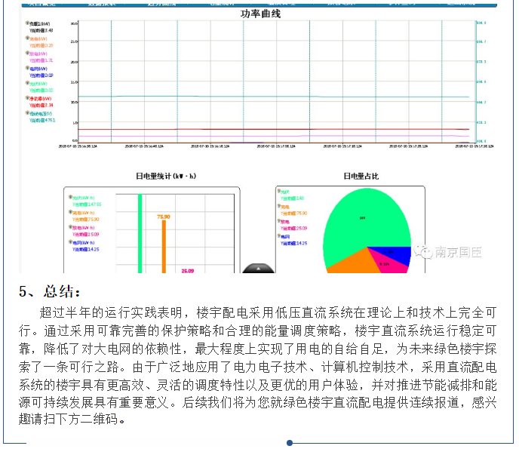Click the teal 母线电压(V) legend icon
Image resolution: width=519 pixels, height=452 pixels.
pos(28,113)
